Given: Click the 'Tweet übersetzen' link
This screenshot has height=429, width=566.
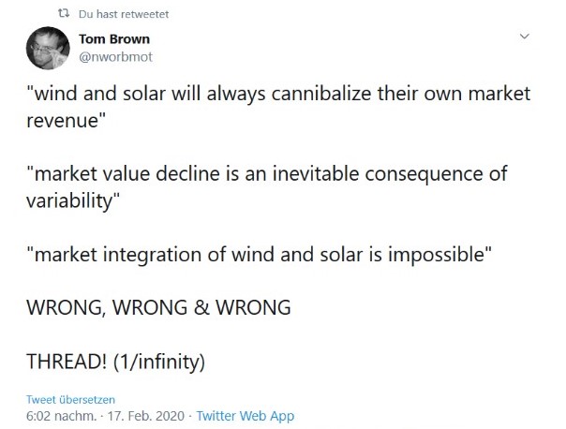Looking at the screenshot, I should coord(70,399).
